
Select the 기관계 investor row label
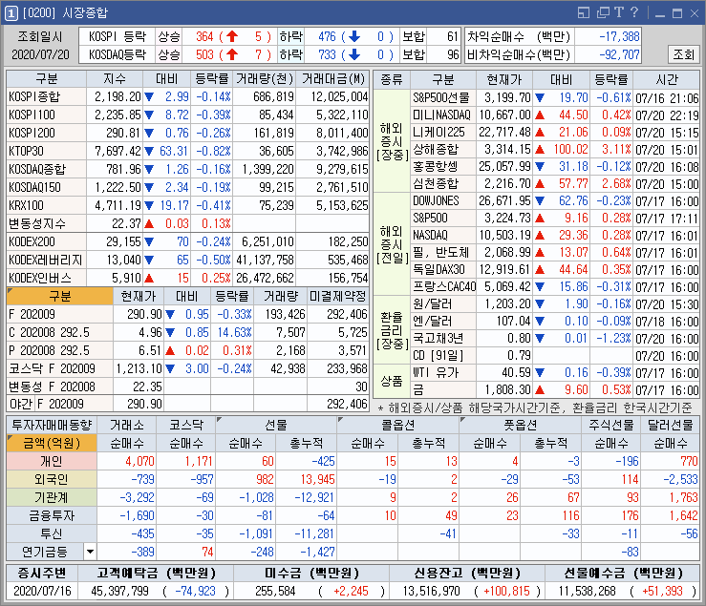pyautogui.click(x=52, y=497)
